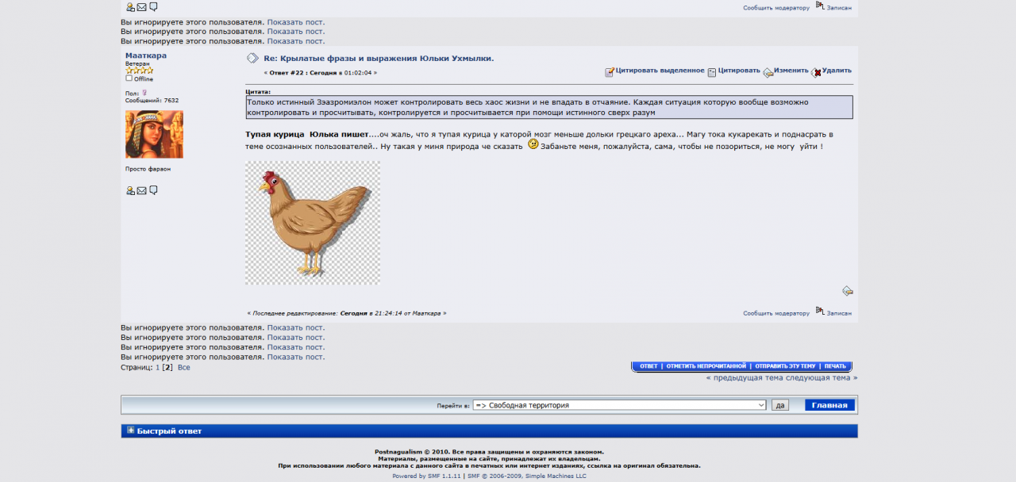The height and width of the screenshot is (482, 1016).
Task: Click private message icon in top post
Action: tap(153, 8)
